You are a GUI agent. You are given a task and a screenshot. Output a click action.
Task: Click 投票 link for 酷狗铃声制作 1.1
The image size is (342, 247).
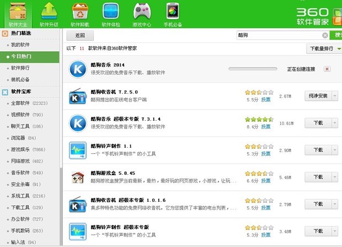(266, 154)
